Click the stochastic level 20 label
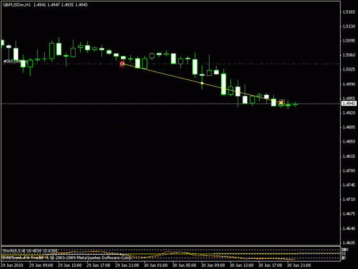 coord(343,258)
